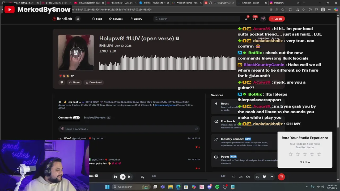340x191 pixels.
Task: Open volume control in player bar
Action: click(248, 177)
